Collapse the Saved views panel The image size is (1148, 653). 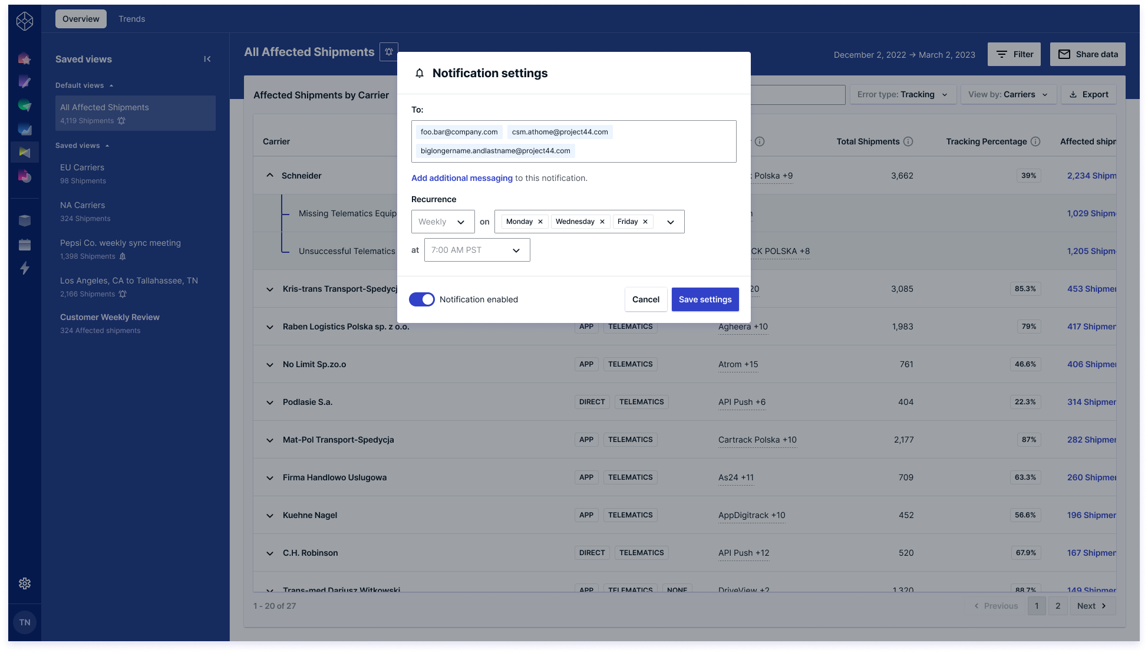click(x=207, y=59)
